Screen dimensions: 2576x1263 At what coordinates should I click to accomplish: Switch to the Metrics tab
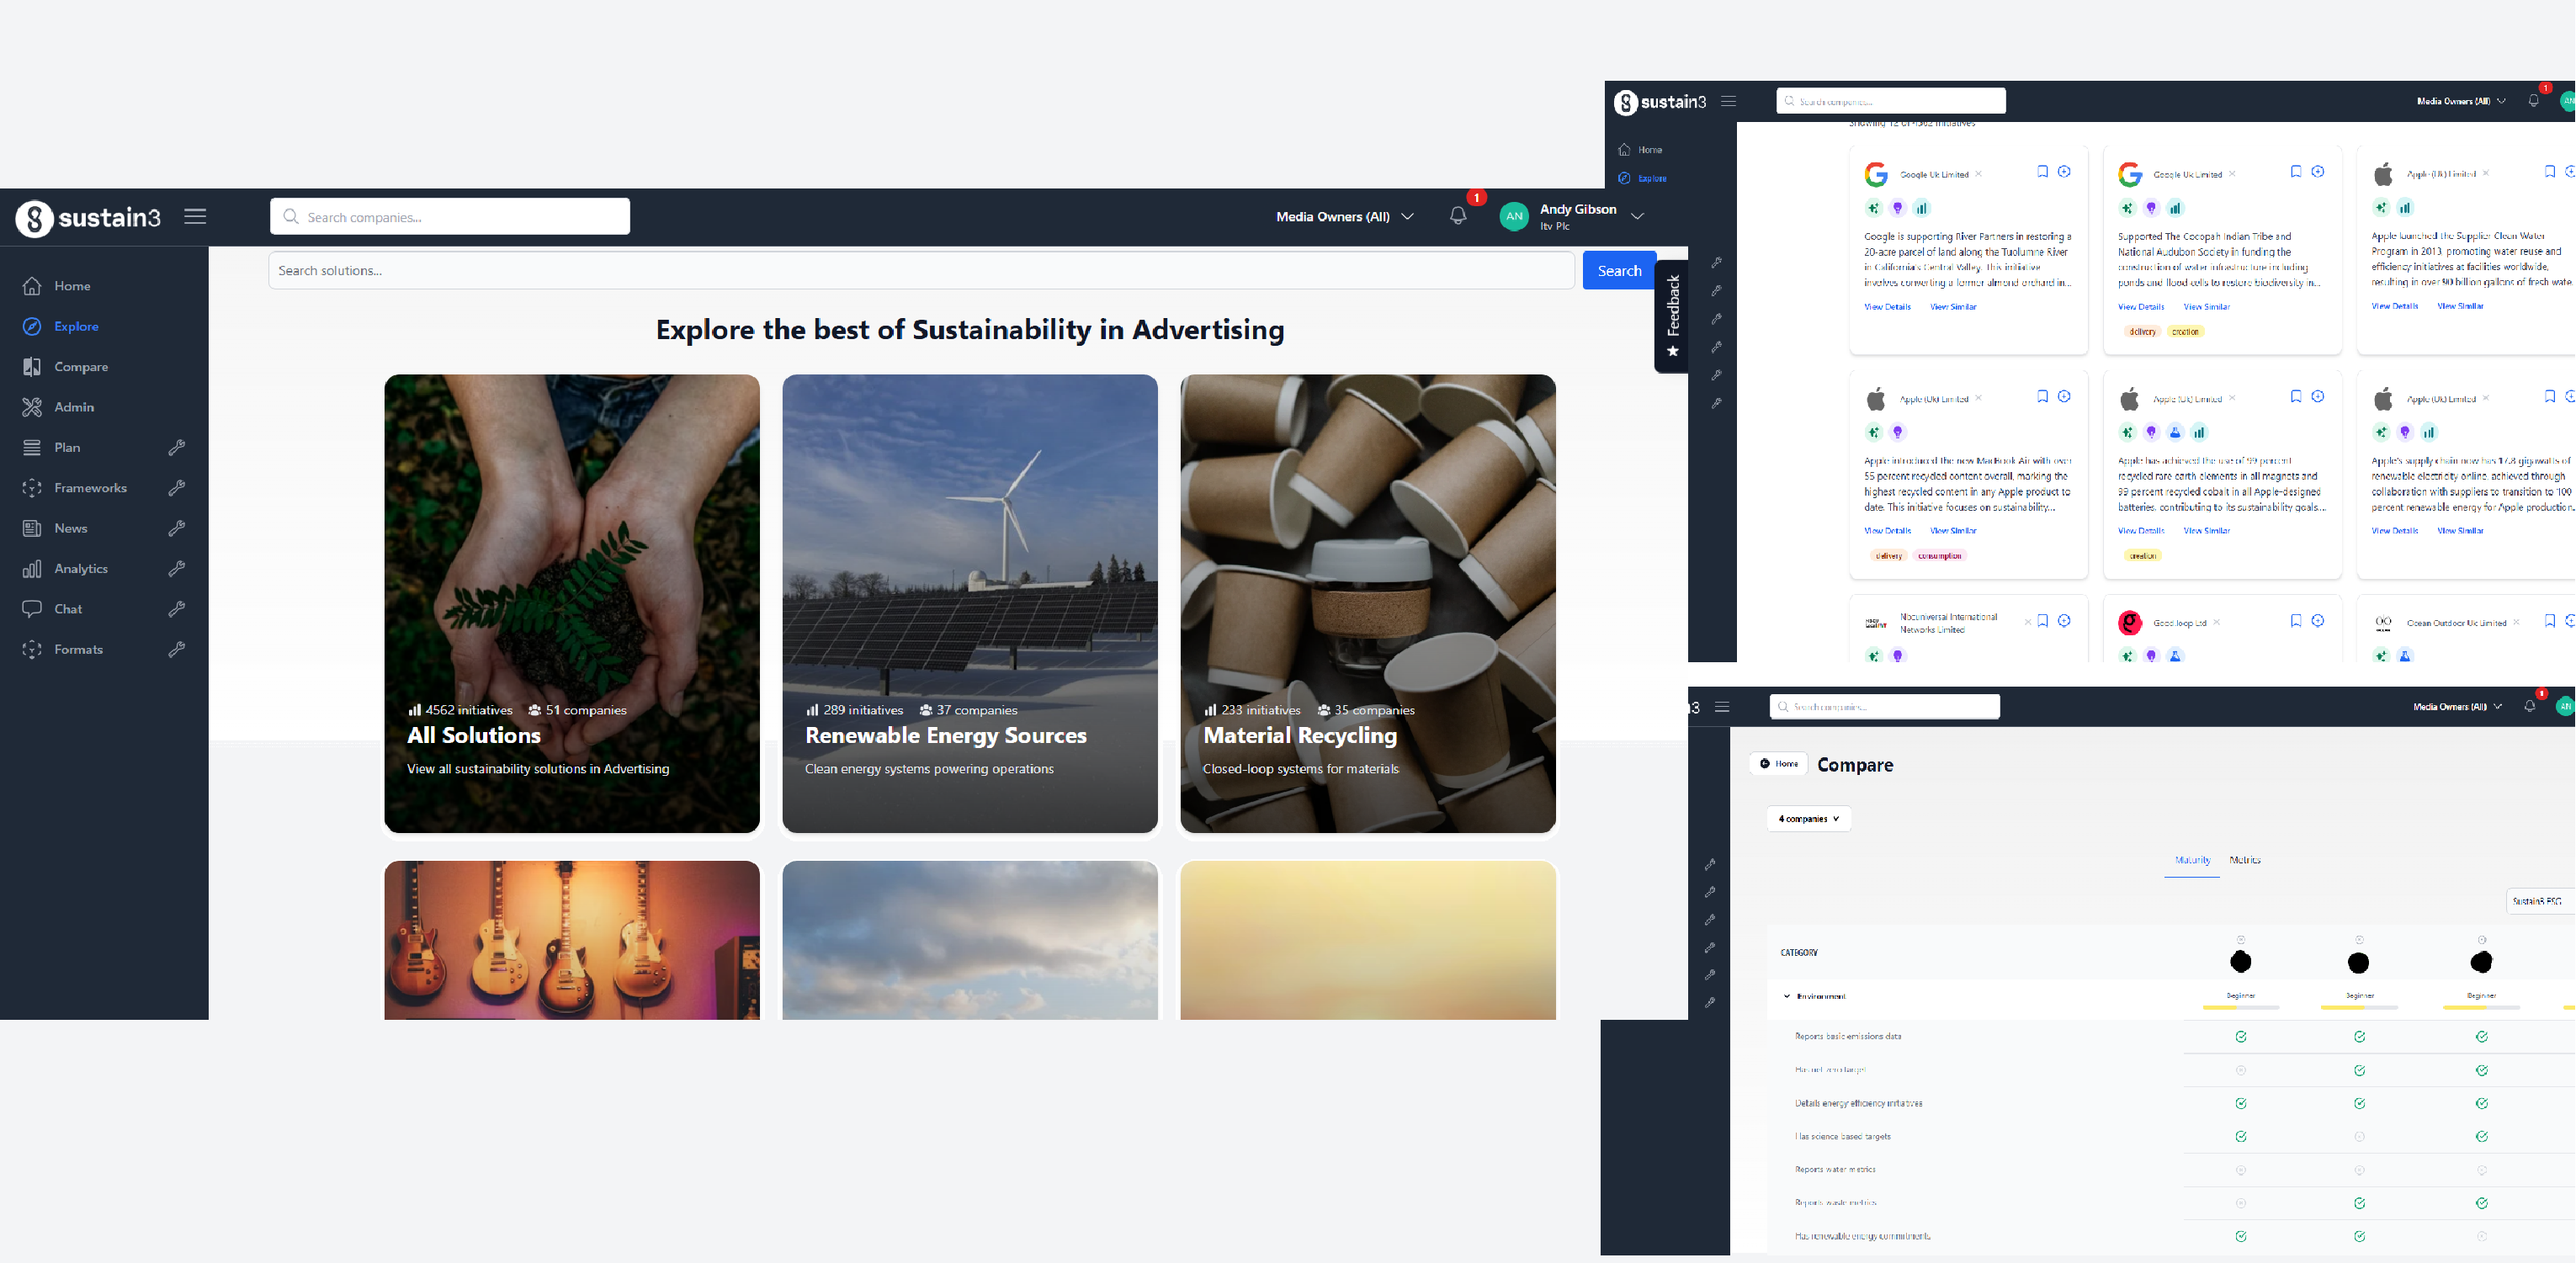[2245, 860]
